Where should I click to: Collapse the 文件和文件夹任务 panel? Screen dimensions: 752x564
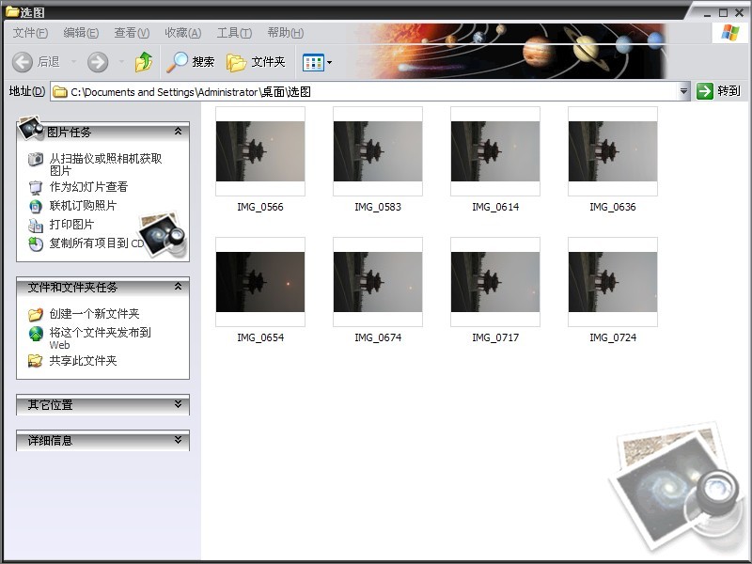coord(178,287)
